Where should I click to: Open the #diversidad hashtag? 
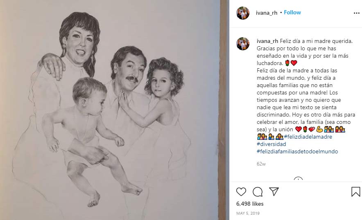click(271, 144)
